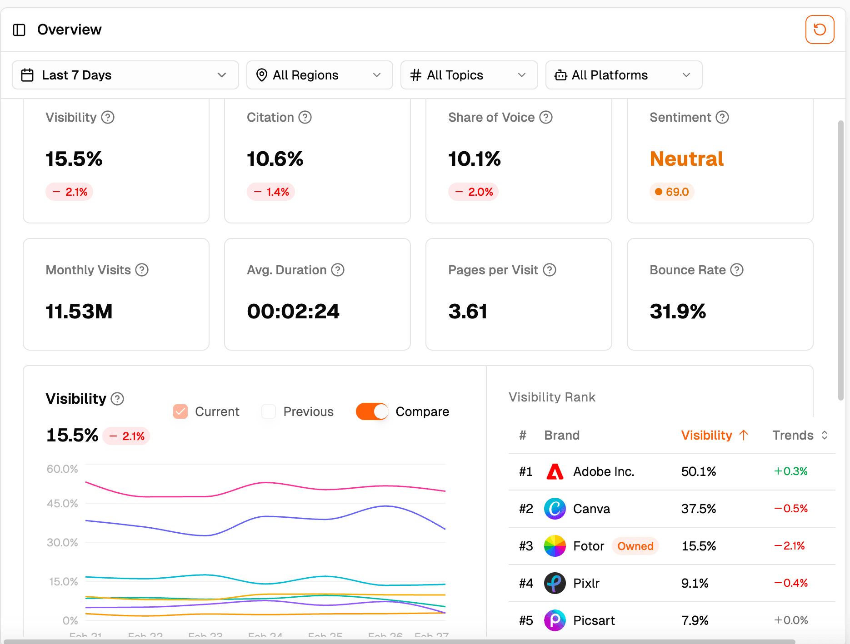Toggle the sidebar panel icon
Screen dimensions: 850x644
pyautogui.click(x=19, y=30)
